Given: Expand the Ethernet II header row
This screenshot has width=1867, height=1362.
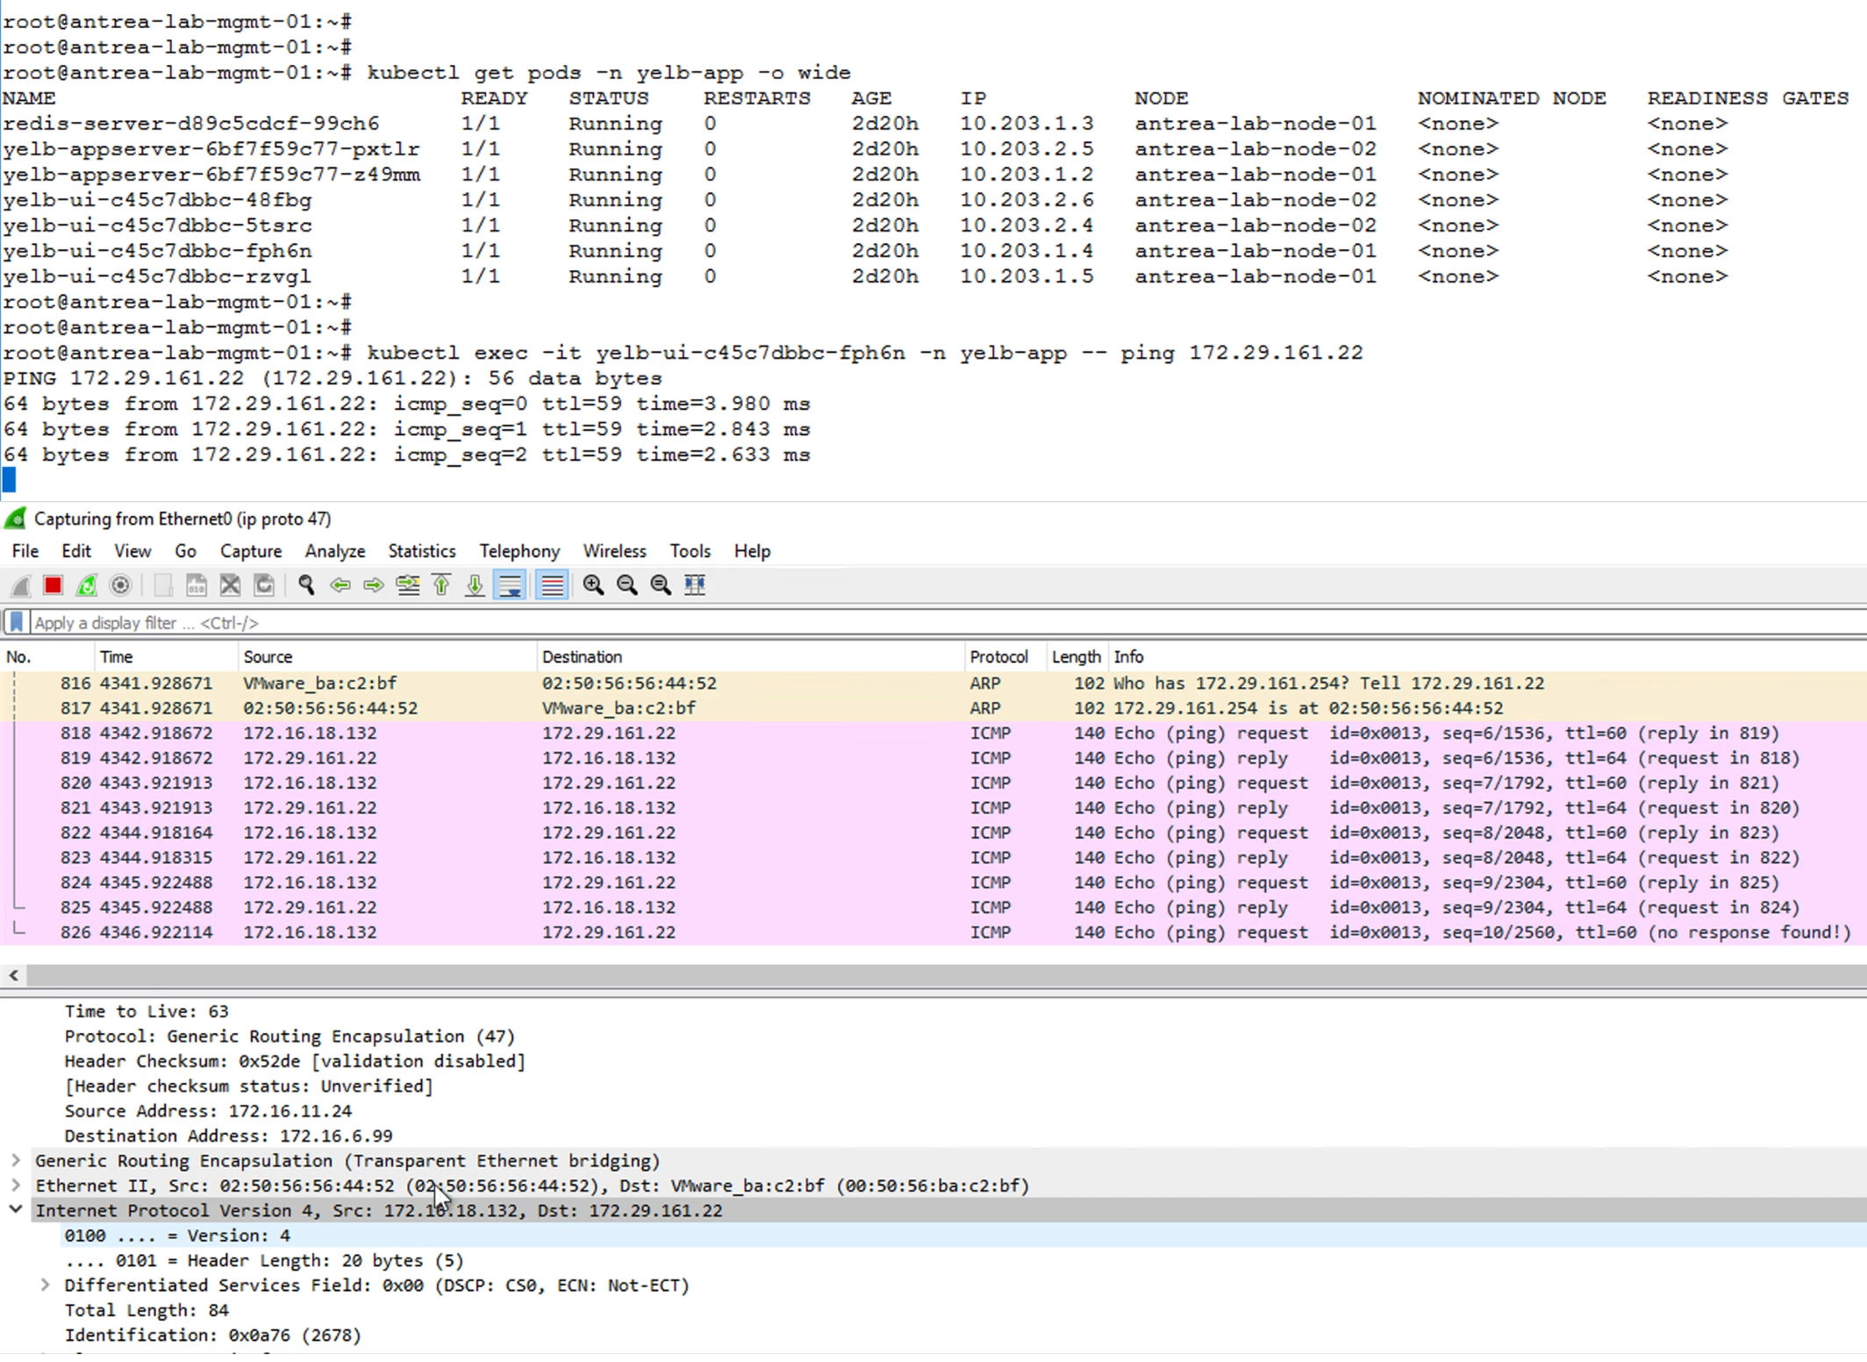Looking at the screenshot, I should tap(16, 1186).
